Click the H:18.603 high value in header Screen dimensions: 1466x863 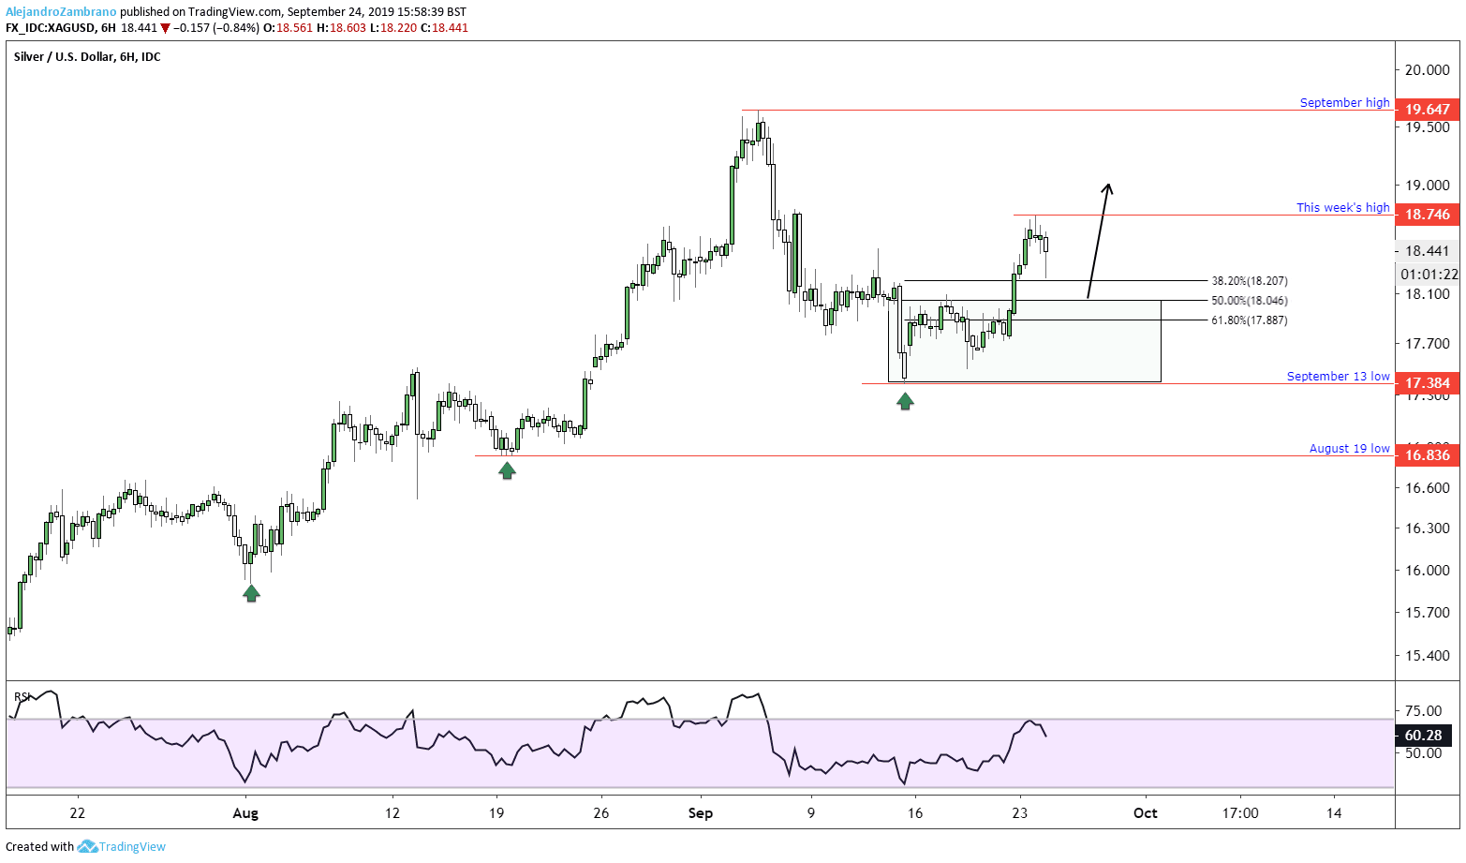click(x=342, y=28)
